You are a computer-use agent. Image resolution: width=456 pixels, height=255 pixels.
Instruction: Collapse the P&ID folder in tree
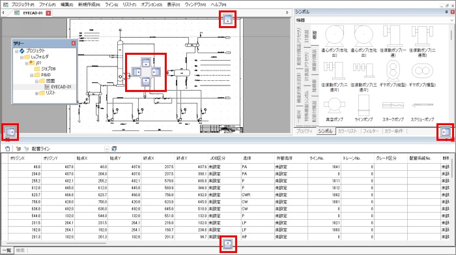point(32,75)
